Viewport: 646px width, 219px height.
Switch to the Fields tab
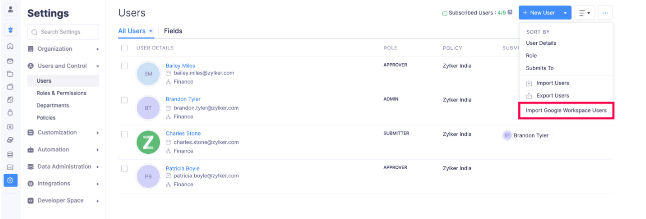(173, 31)
